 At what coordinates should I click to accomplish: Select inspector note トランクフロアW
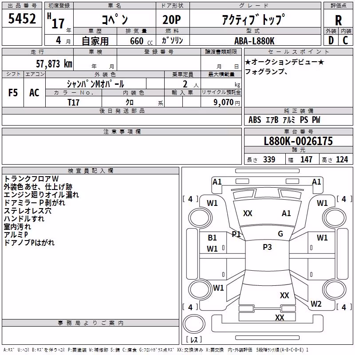(31, 179)
